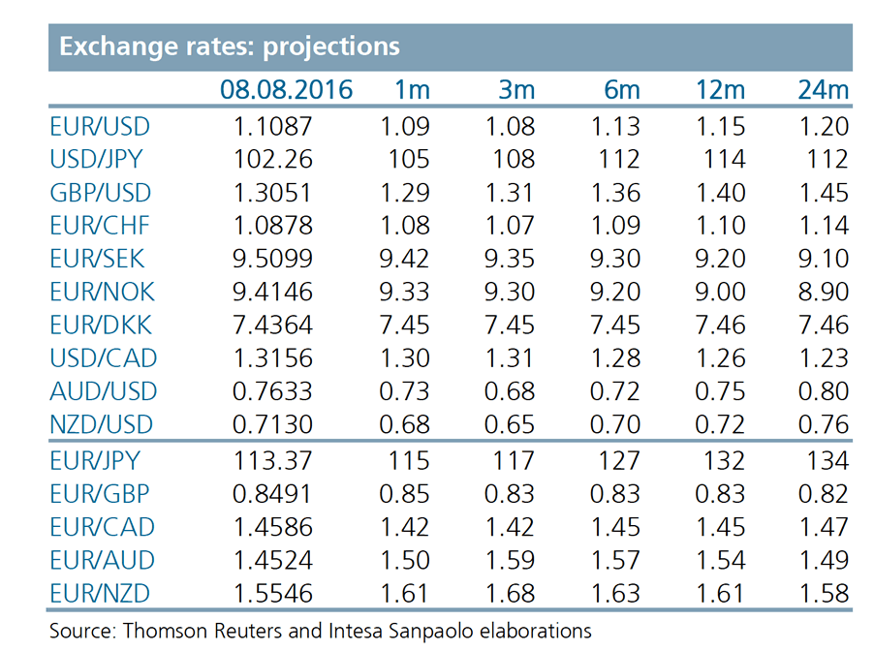
Task: Select the 3m column header
Action: click(515, 91)
